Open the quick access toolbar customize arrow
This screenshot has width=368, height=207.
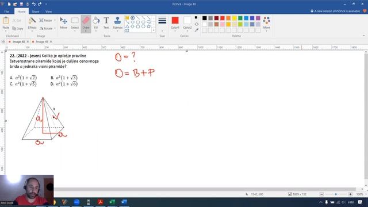tap(46, 4)
